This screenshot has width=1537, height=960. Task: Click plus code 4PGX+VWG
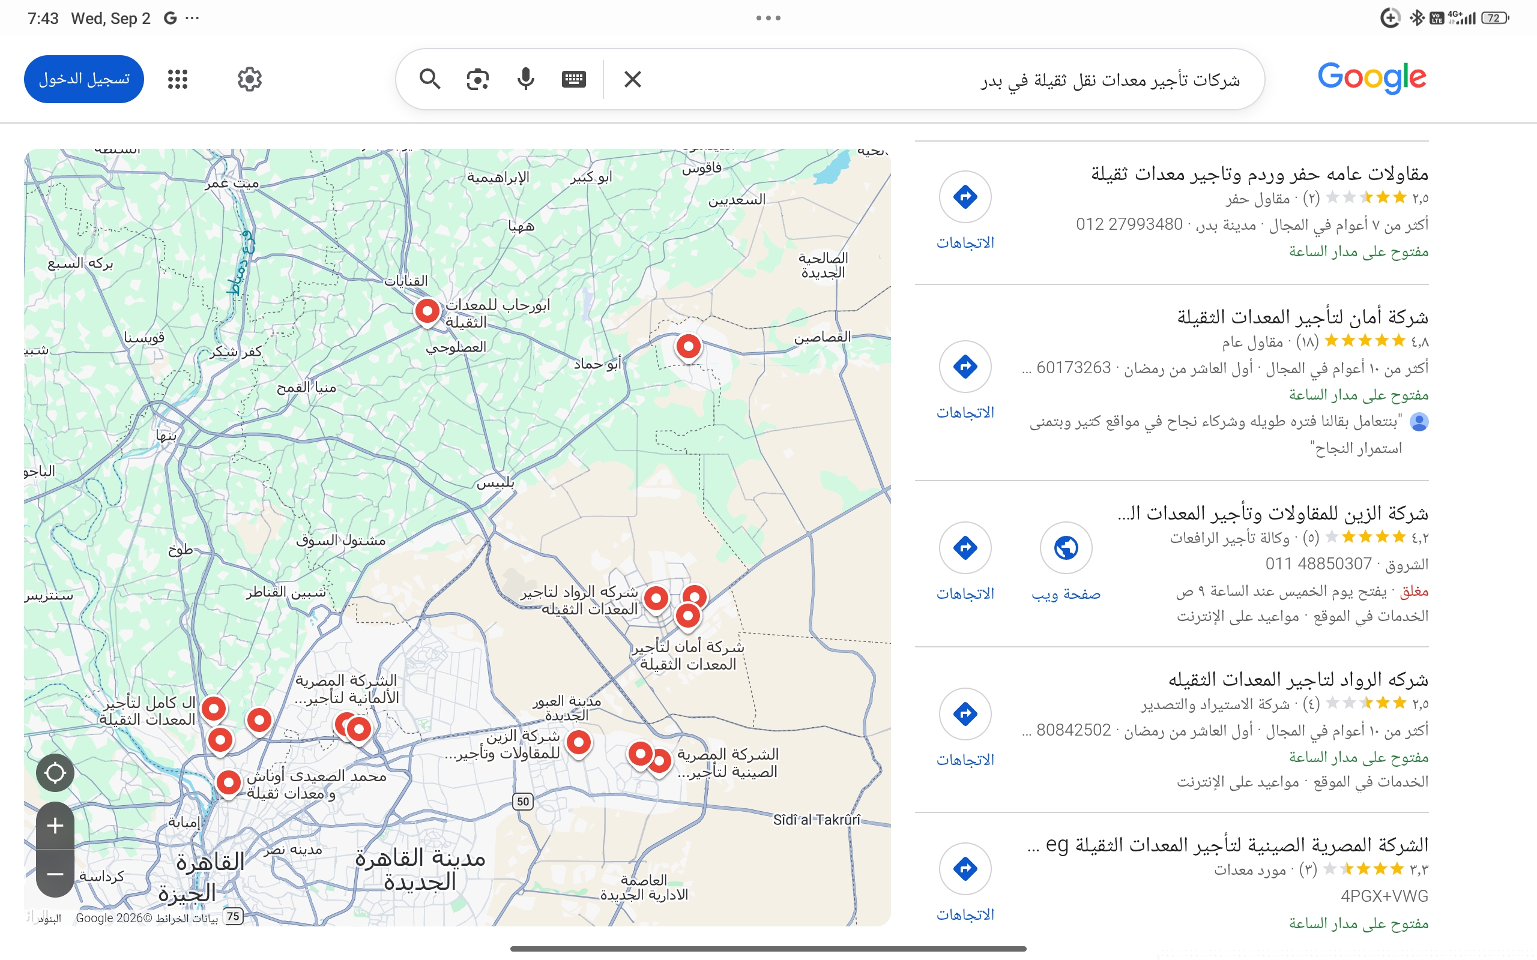(x=1384, y=896)
